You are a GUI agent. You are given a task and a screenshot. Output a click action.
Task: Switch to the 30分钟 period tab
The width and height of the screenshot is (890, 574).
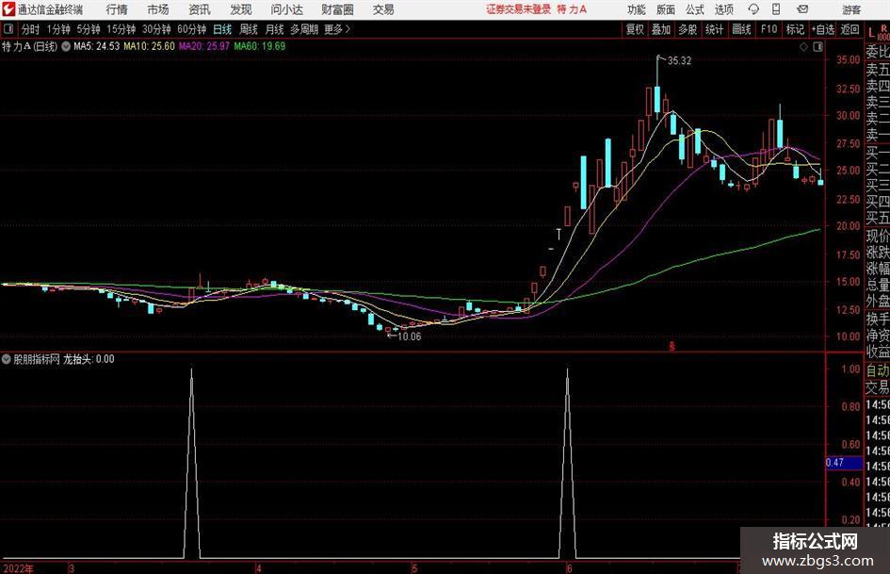[156, 29]
